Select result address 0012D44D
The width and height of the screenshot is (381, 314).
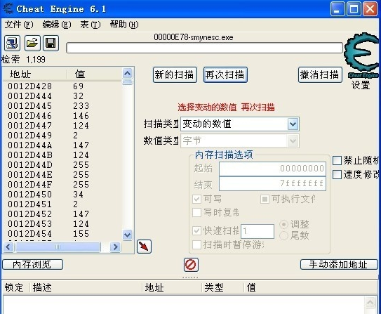tap(29, 165)
